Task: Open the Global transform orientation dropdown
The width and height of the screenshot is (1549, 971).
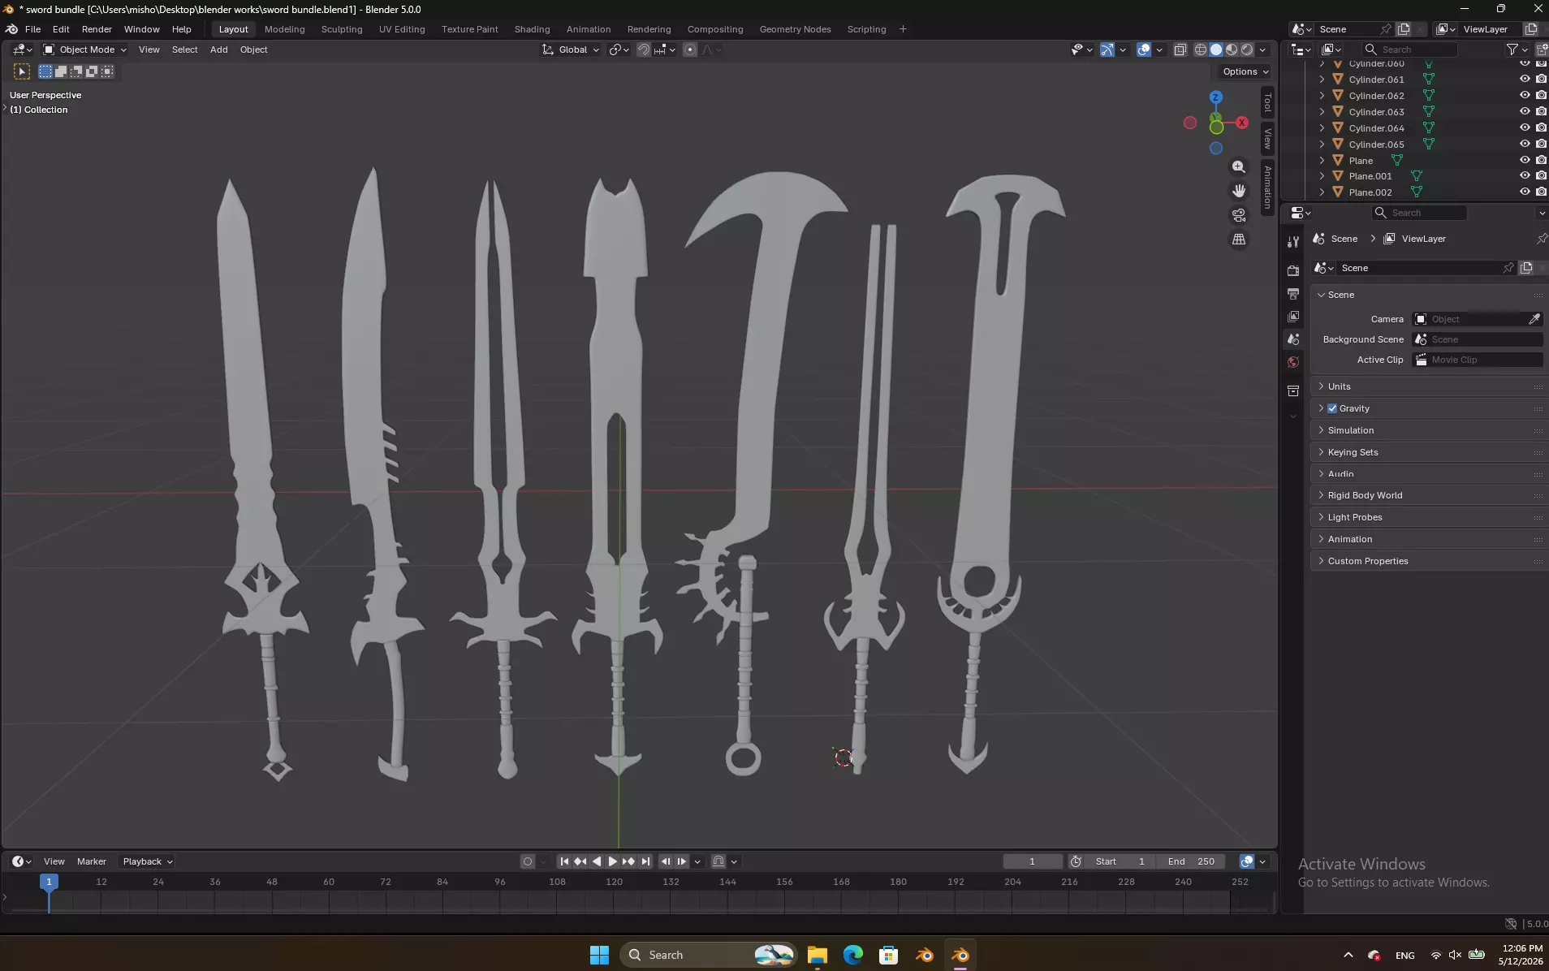Action: pyautogui.click(x=571, y=50)
